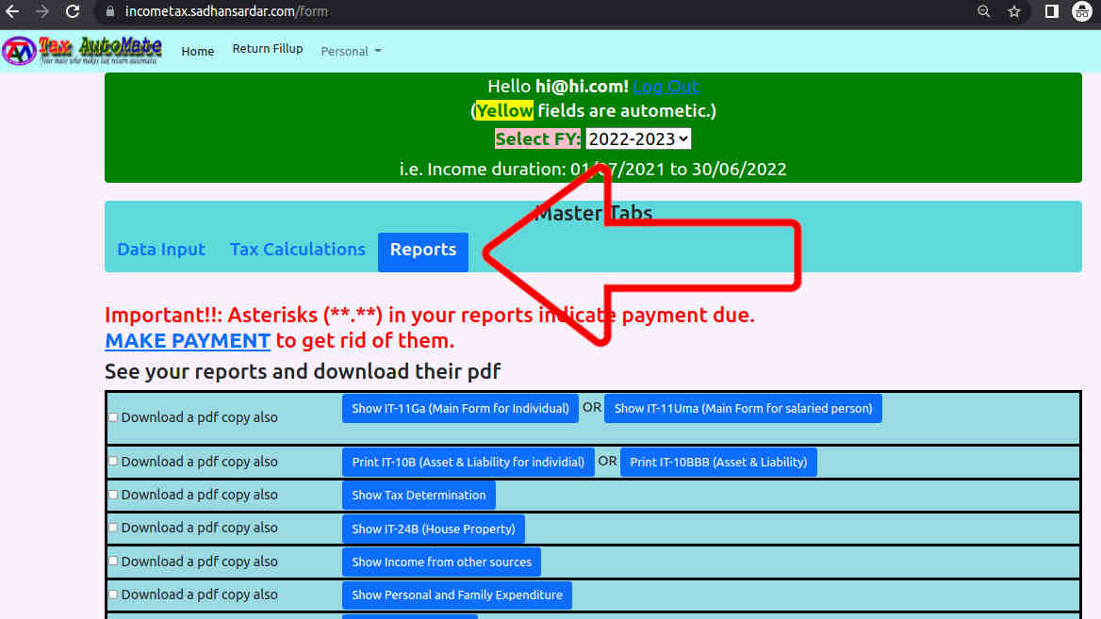This screenshot has height=619, width=1101.
Task: Click the browser back arrow
Action: pyautogui.click(x=13, y=12)
